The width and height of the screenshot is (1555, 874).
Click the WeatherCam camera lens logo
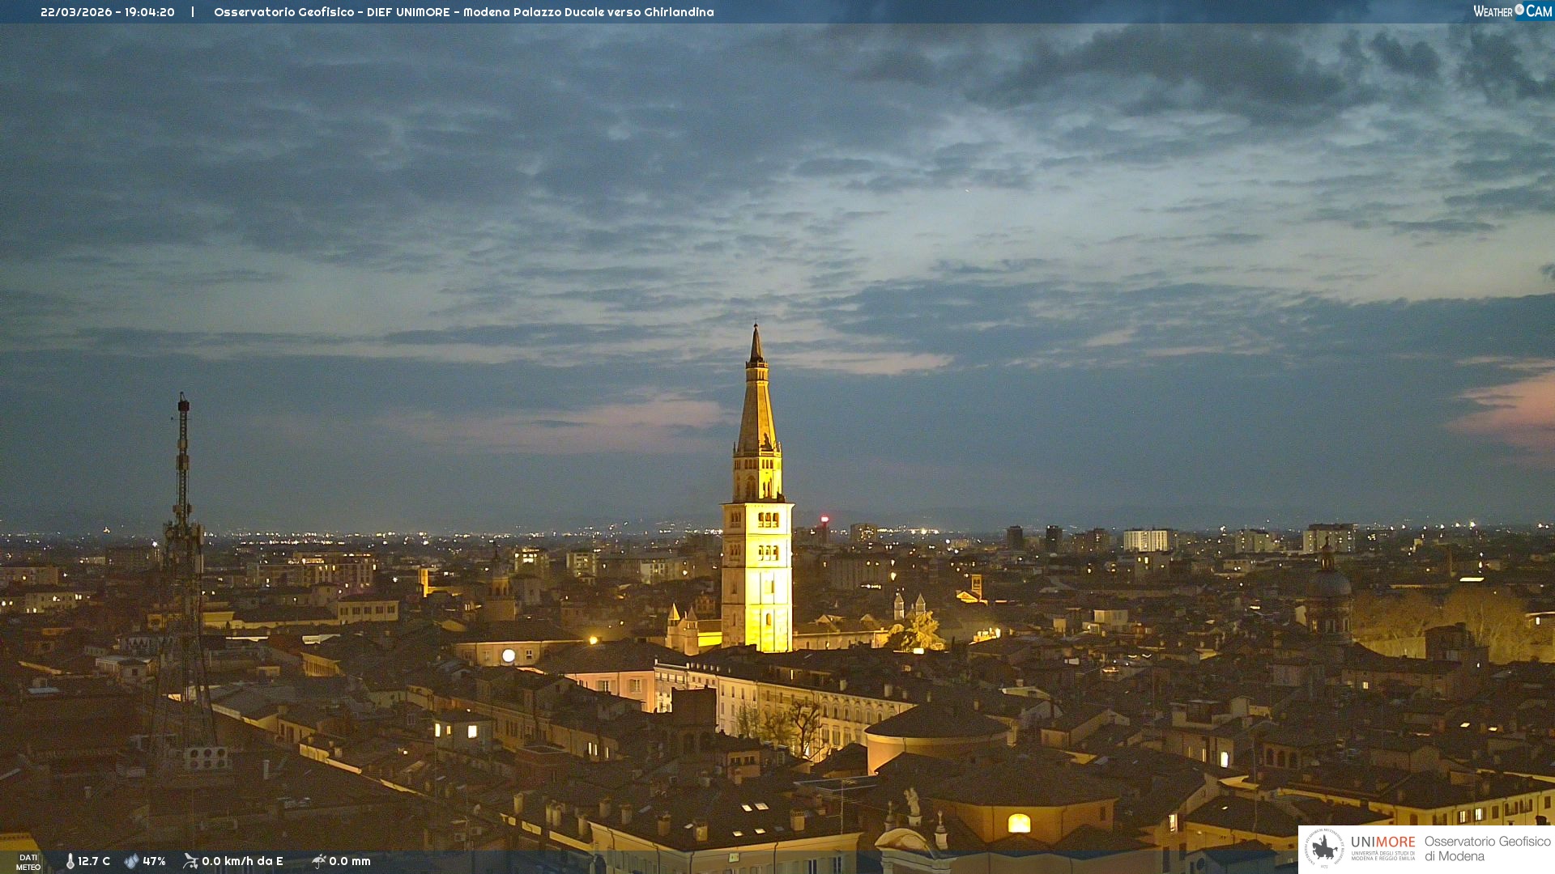(x=1519, y=10)
